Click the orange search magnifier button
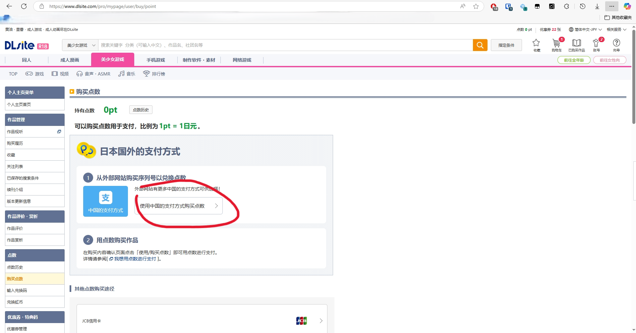The image size is (636, 333). (480, 45)
